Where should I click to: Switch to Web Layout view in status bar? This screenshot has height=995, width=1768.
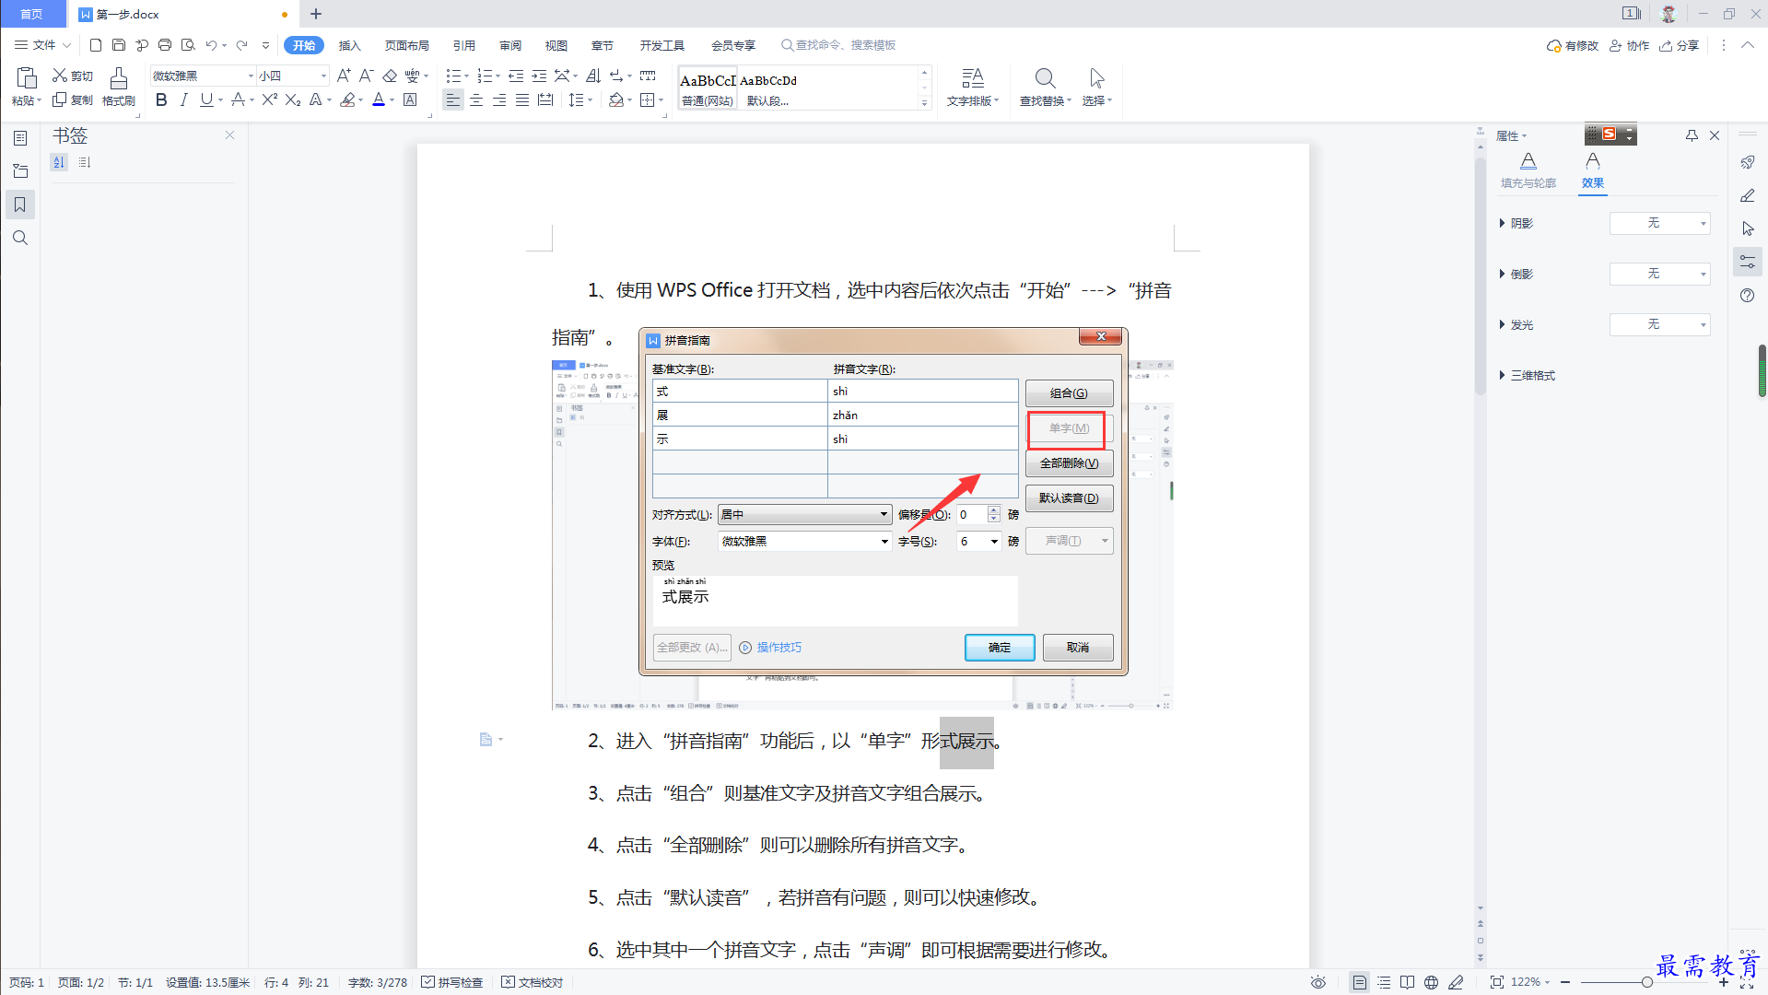1431,982
